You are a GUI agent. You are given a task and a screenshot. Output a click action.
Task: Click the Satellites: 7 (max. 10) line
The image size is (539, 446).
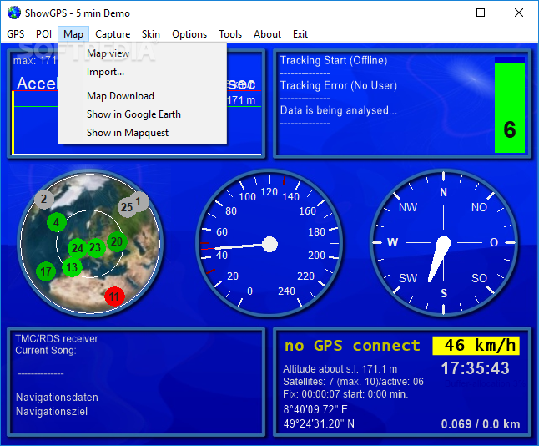353,382
